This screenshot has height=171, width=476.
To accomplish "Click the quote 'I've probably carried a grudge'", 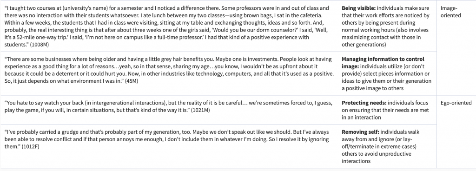I will [x=167, y=139].
